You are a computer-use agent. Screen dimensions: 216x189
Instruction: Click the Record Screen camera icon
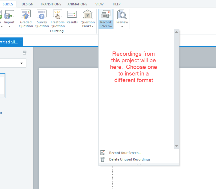pos(106,14)
